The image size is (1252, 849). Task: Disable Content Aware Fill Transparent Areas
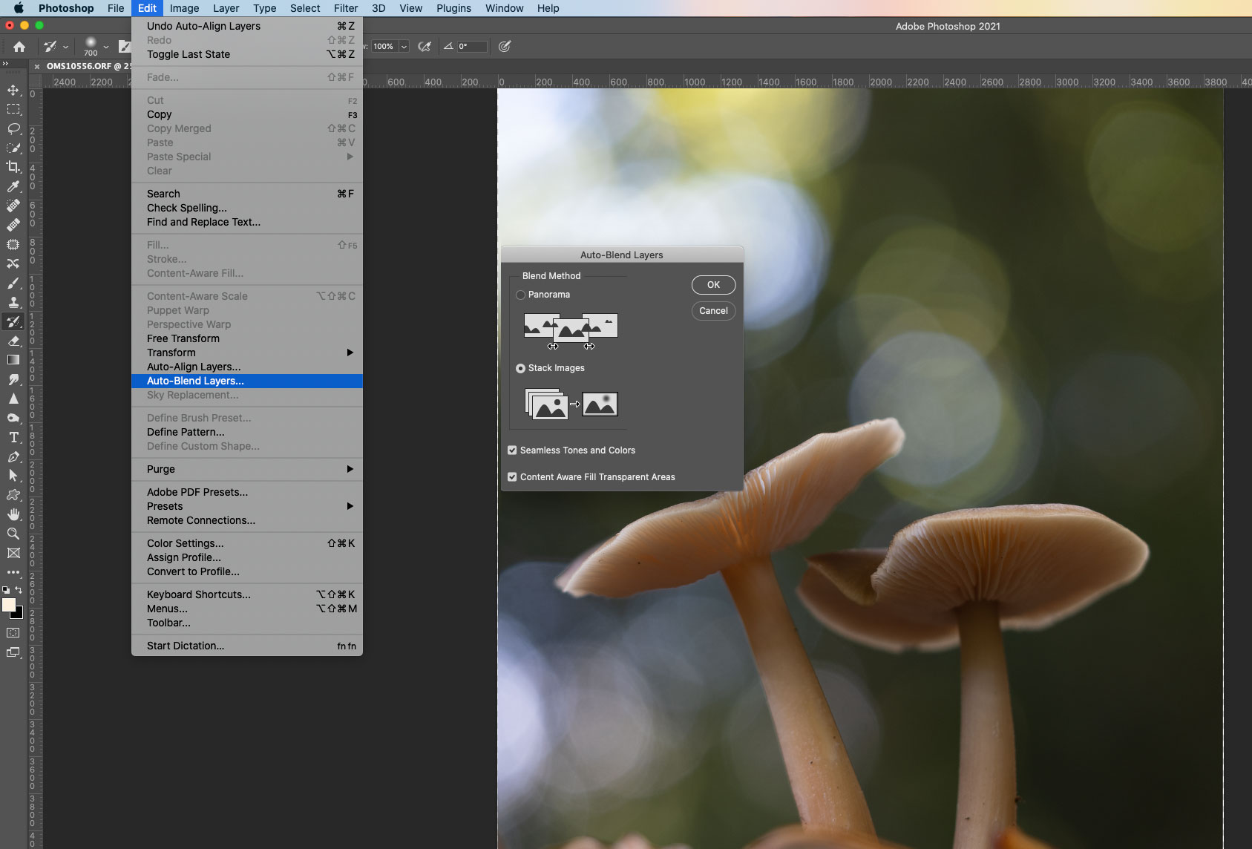click(512, 477)
